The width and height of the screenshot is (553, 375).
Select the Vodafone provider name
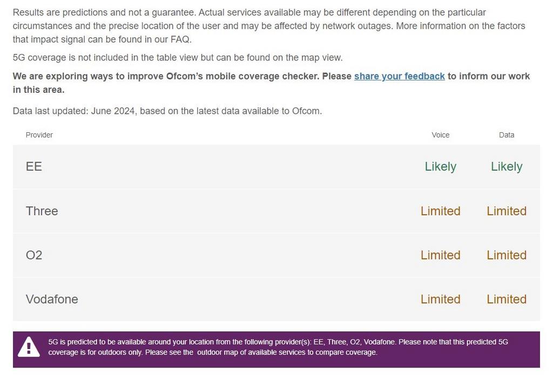(x=52, y=299)
